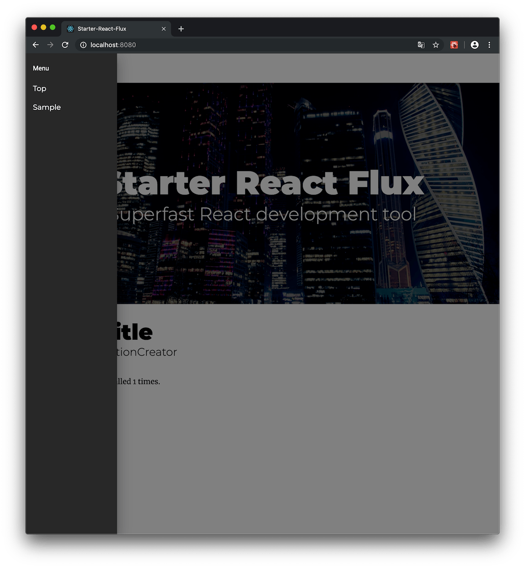Open the Chrome profile avatar
Viewport: 525px width, 568px height.
click(475, 45)
